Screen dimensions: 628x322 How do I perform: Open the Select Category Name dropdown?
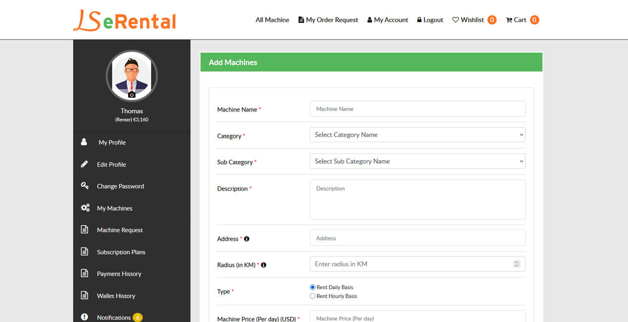point(417,135)
